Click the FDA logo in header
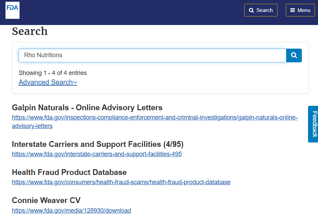 tap(12, 10)
